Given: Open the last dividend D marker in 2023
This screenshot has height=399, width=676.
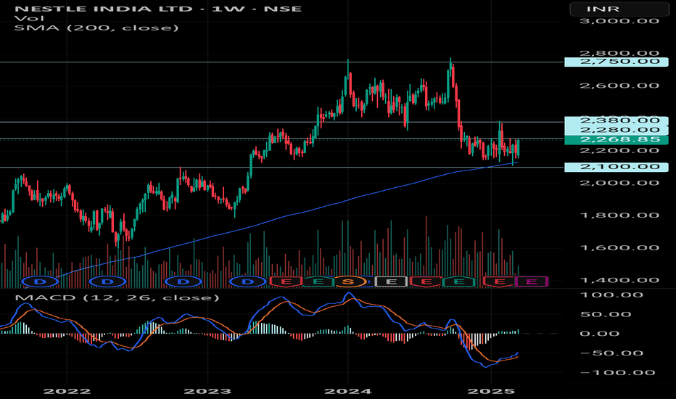Looking at the screenshot, I should click(x=248, y=282).
